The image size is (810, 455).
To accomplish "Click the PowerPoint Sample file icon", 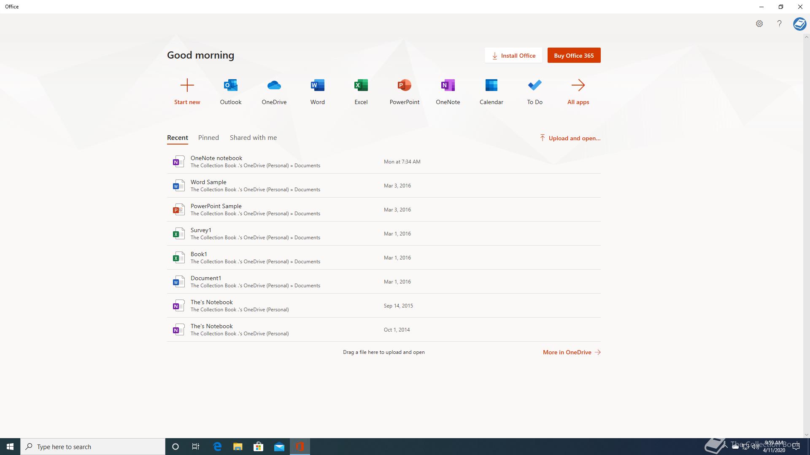I will coord(178,210).
